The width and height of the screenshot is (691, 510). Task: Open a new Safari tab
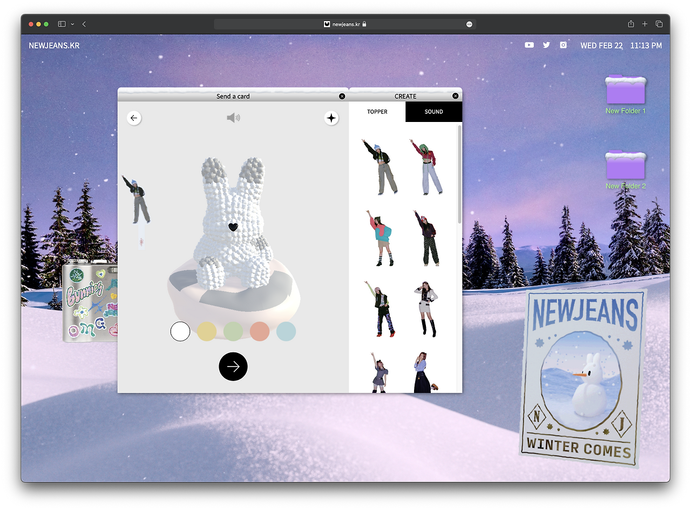click(645, 24)
